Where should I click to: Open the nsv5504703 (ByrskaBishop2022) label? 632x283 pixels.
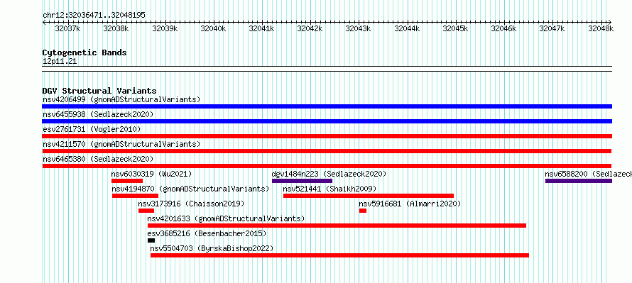tap(212, 248)
